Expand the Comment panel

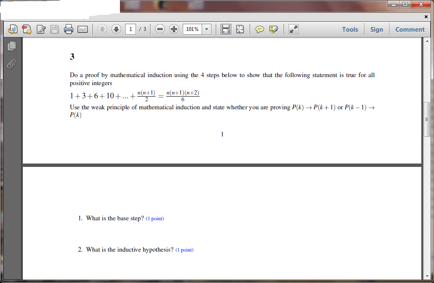click(410, 29)
